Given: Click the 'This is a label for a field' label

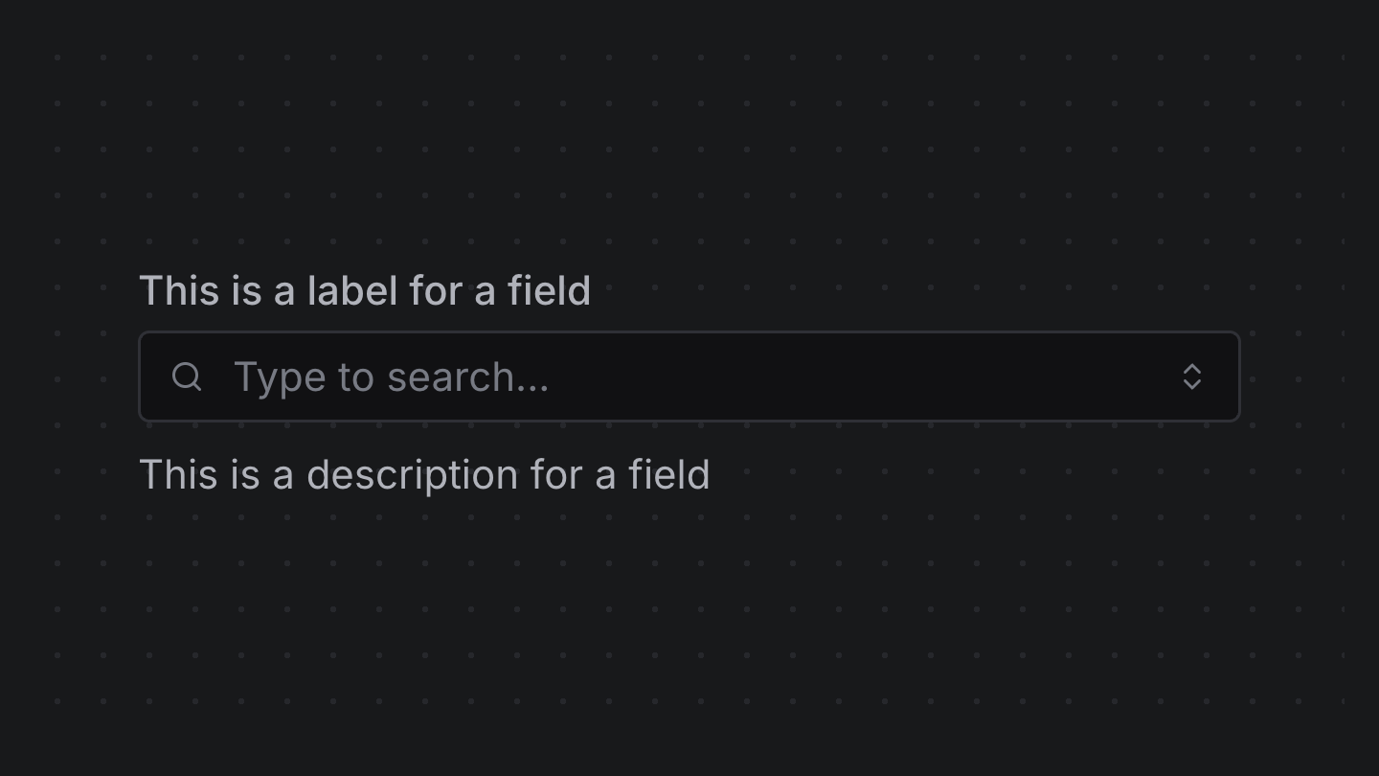Looking at the screenshot, I should click(365, 290).
